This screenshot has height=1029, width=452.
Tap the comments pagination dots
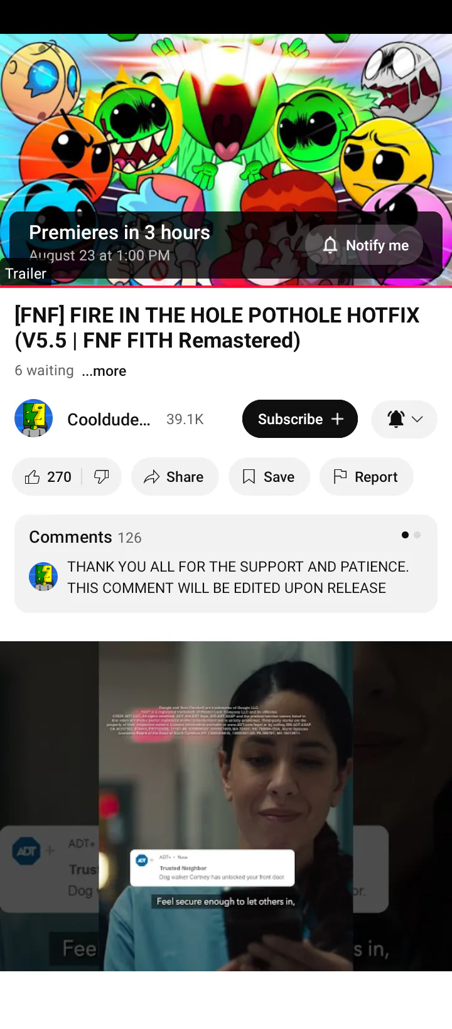411,535
